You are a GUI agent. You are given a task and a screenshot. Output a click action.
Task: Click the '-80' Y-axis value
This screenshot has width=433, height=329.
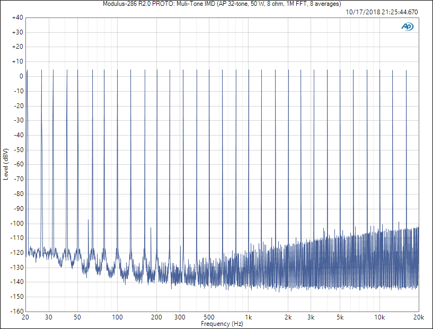pos(19,194)
